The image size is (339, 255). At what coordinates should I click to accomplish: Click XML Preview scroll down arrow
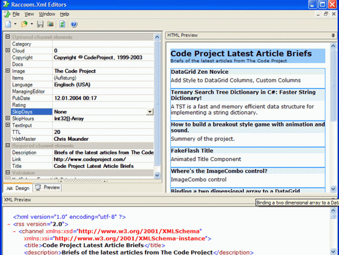pos(333,252)
